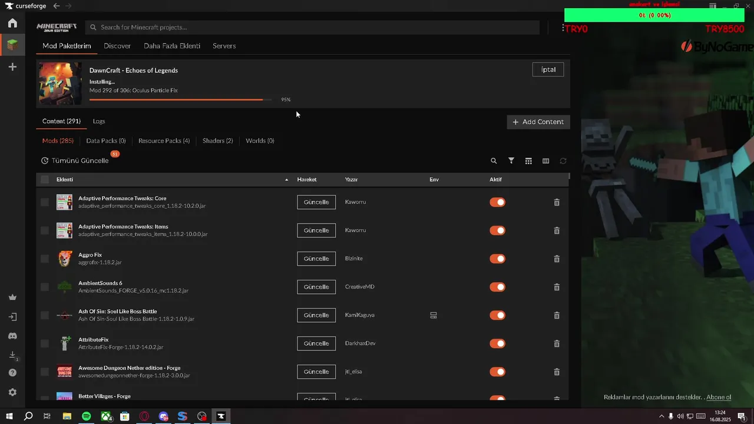Click the sign-in door icon in sidebar
This screenshot has width=754, height=424.
[12, 317]
